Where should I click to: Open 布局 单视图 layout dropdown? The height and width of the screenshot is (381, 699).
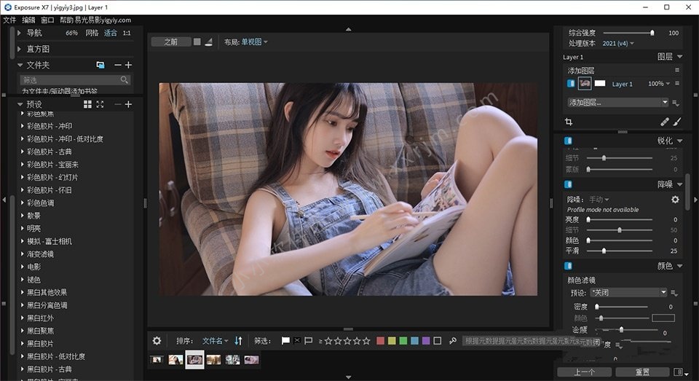click(255, 42)
